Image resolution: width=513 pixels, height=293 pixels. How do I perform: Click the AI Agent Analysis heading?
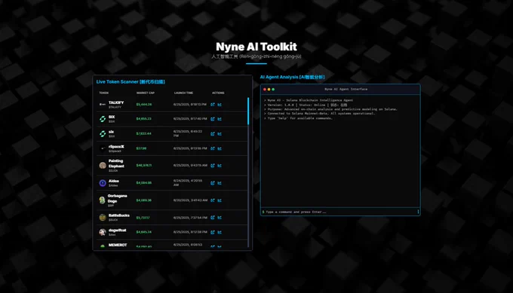[x=292, y=77]
